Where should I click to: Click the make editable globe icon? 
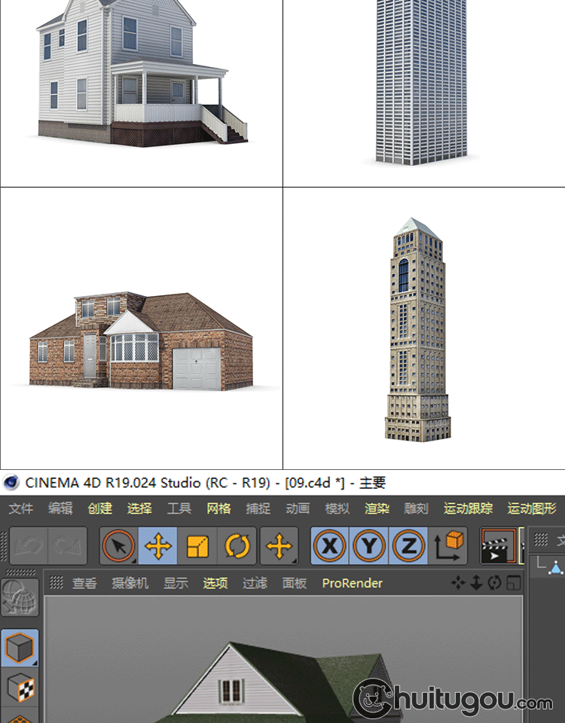click(x=19, y=599)
